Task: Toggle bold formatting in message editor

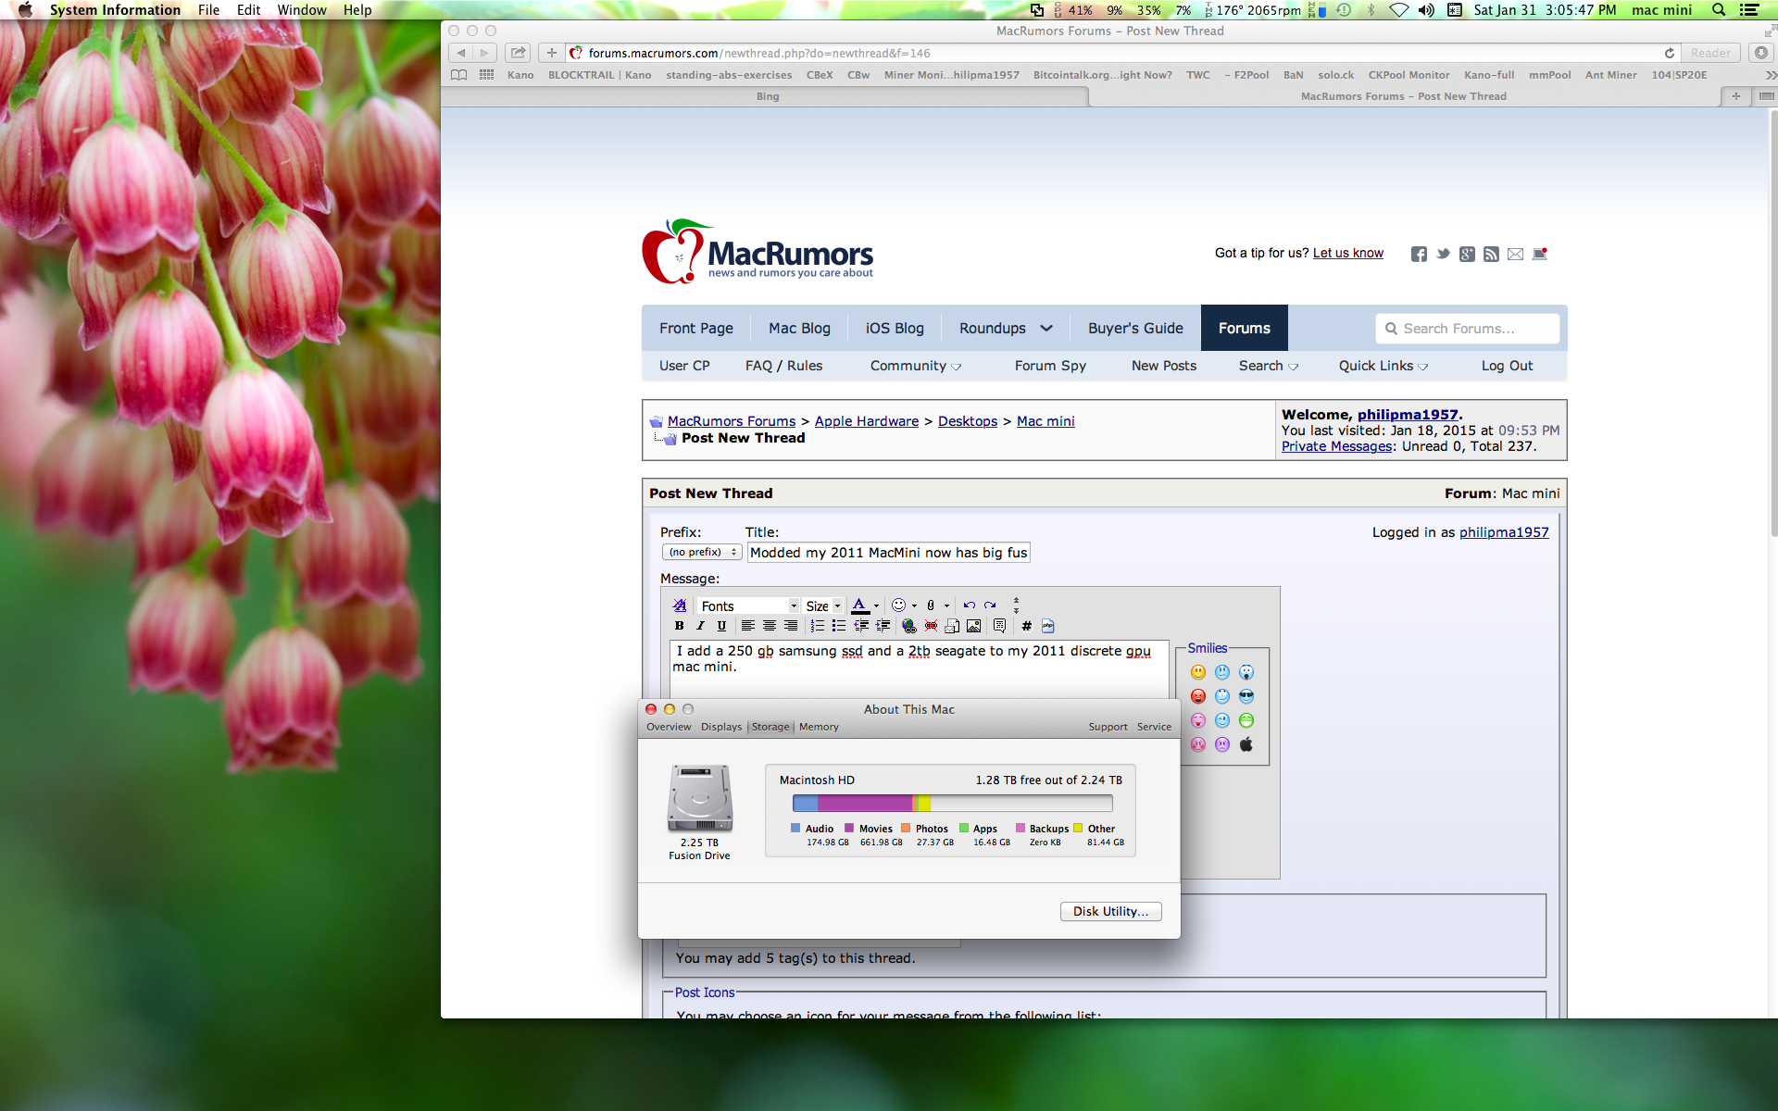Action: tap(680, 626)
